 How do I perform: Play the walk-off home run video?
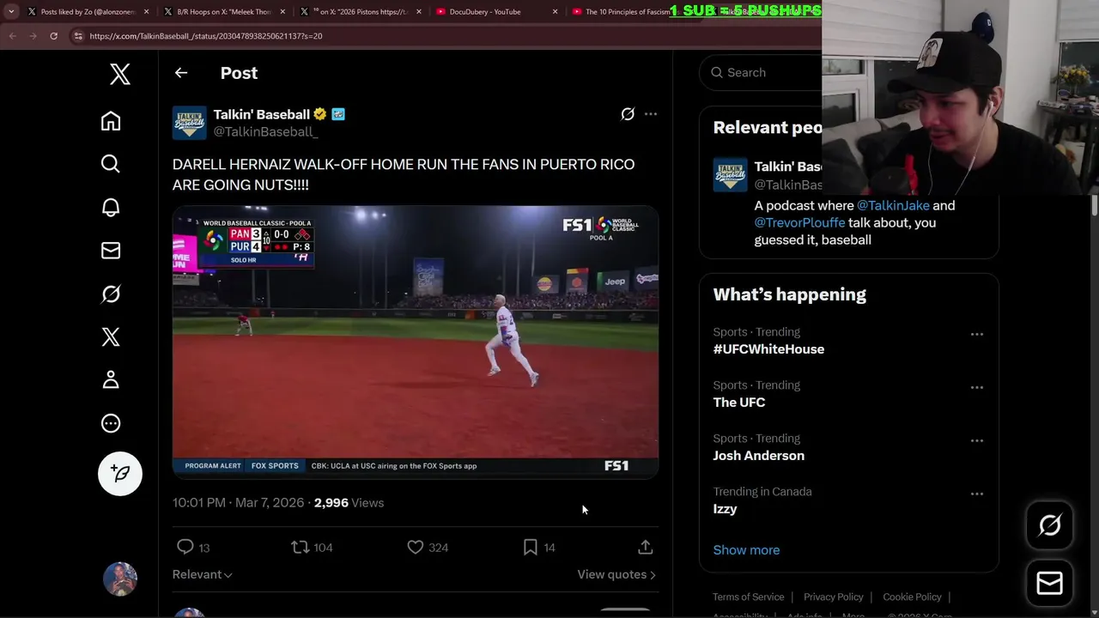pos(416,342)
